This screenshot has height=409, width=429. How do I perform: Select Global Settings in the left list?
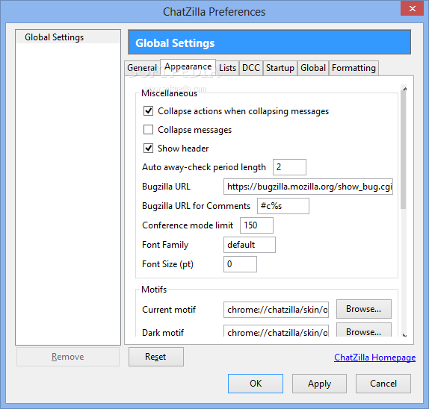[x=68, y=37]
